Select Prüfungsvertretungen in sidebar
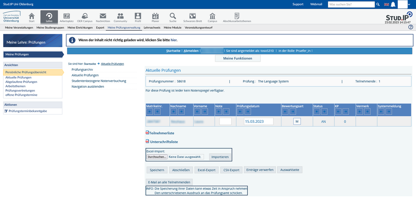The image size is (416, 208). 20,90
